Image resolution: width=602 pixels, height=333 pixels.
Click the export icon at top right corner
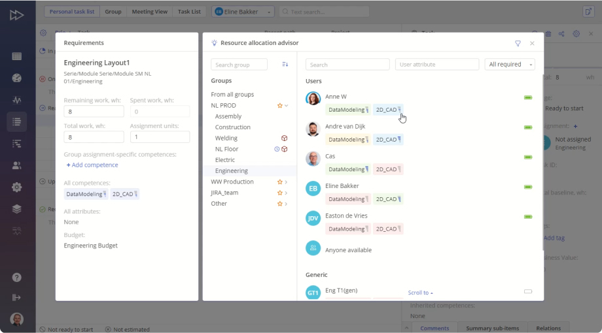tap(588, 12)
